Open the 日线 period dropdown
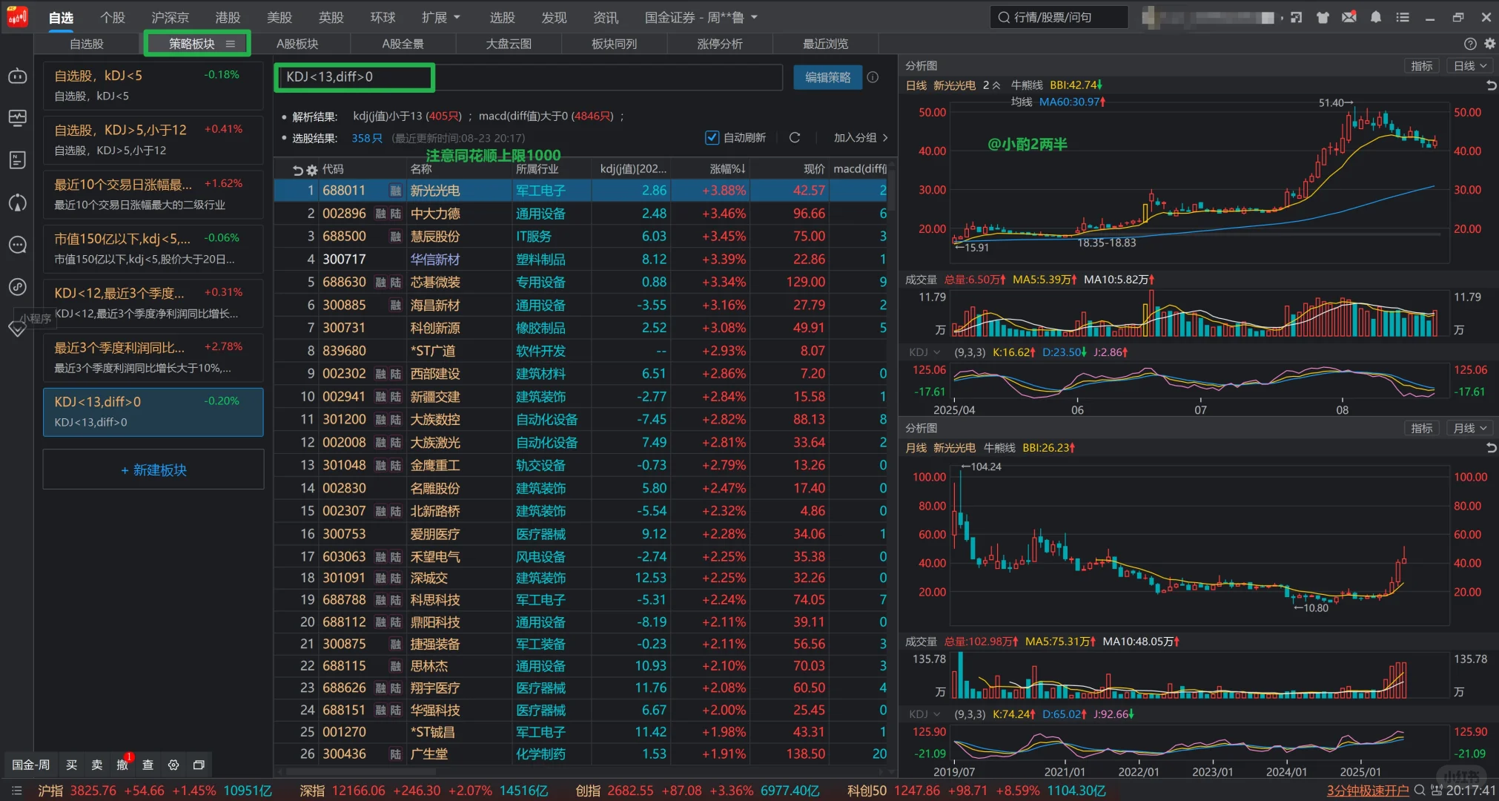Screen dimensions: 1499x801 click(1469, 66)
